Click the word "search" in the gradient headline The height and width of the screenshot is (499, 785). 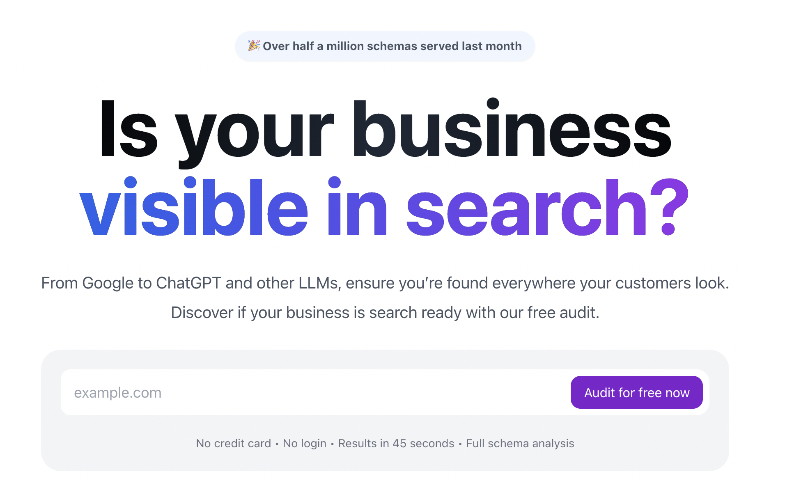pos(526,207)
